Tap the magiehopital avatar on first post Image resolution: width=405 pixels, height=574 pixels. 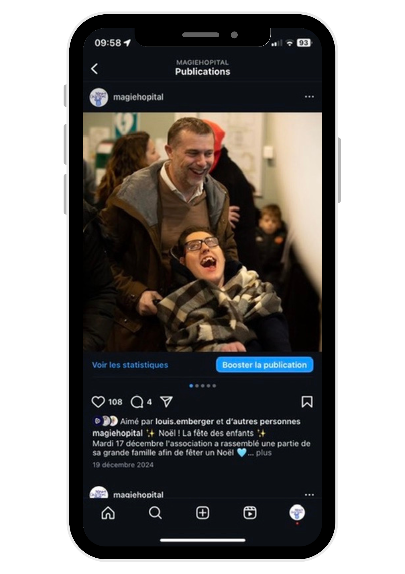(x=99, y=97)
